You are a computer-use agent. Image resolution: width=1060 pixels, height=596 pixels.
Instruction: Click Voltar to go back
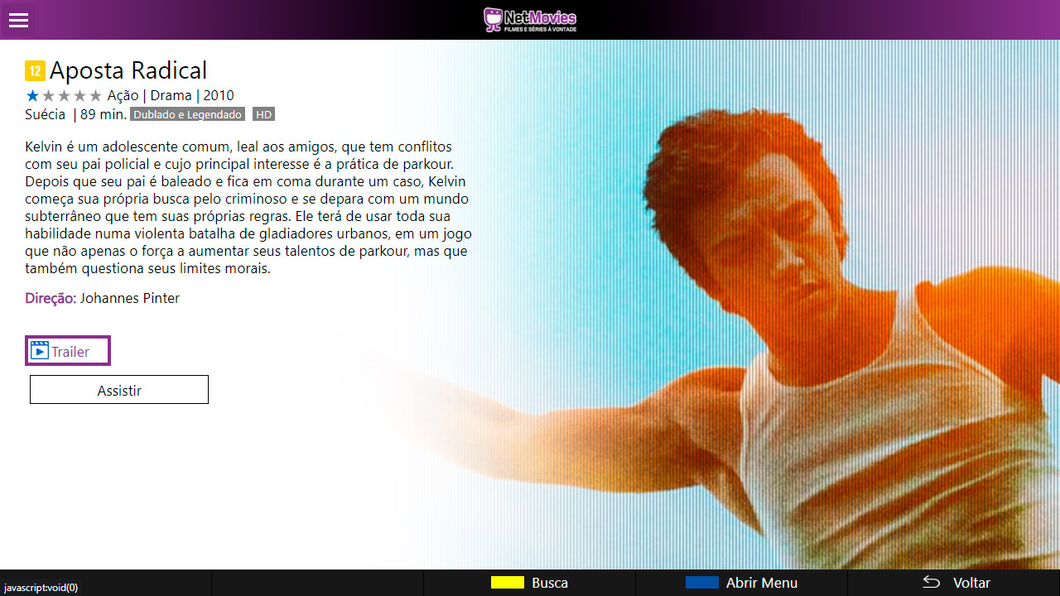(x=971, y=583)
